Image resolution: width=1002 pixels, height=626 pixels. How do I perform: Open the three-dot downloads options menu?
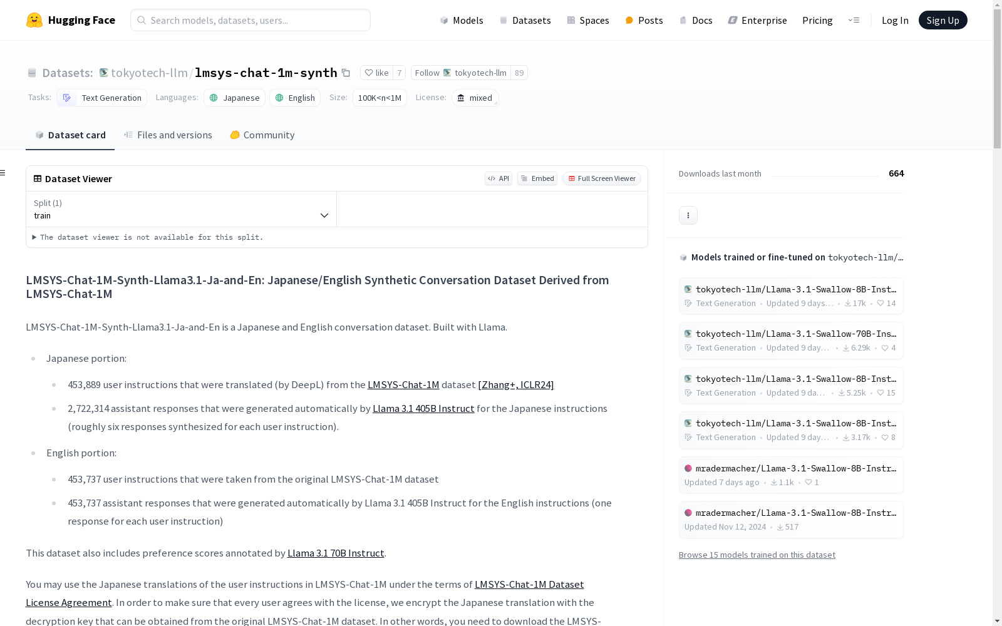(688, 215)
